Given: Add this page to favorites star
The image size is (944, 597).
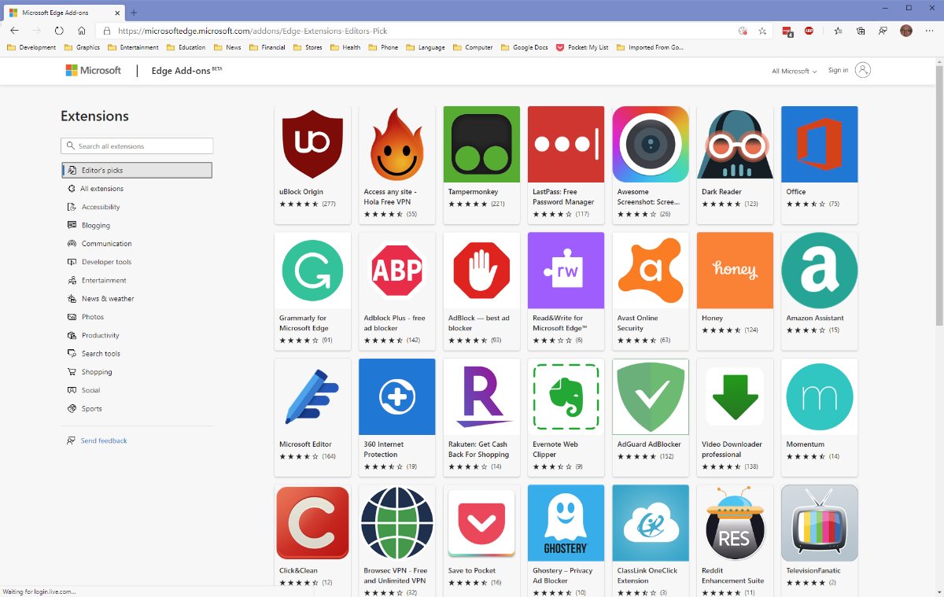Looking at the screenshot, I should [x=762, y=31].
